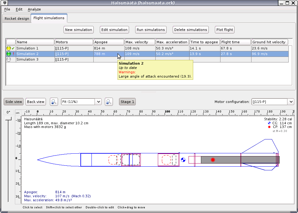This screenshot has height=213, width=298.
Task: Click the zoom out magnifier icon
Action: [x=54, y=102]
